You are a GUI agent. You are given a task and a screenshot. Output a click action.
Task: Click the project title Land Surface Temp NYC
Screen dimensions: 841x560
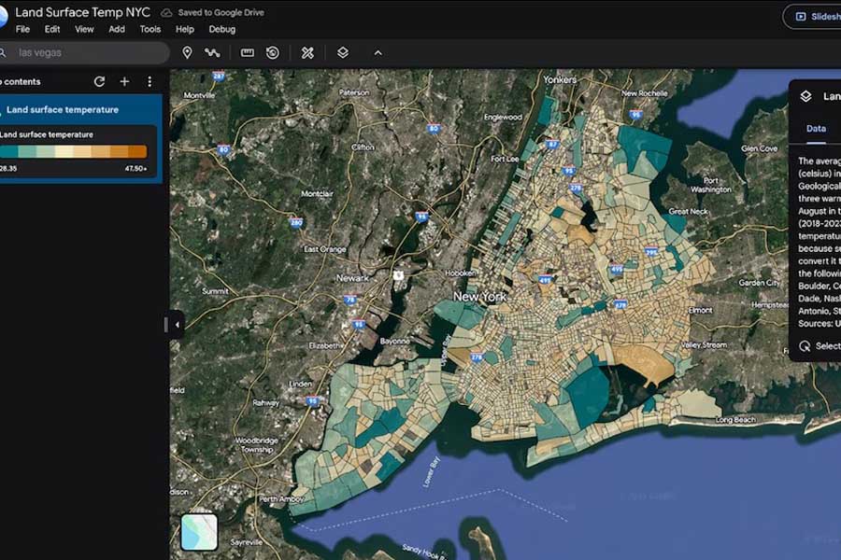click(x=82, y=12)
